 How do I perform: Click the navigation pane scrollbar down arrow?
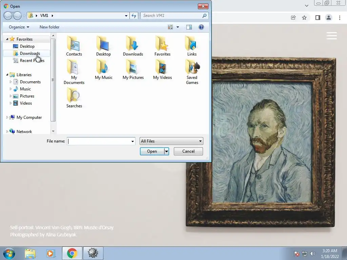(x=53, y=131)
